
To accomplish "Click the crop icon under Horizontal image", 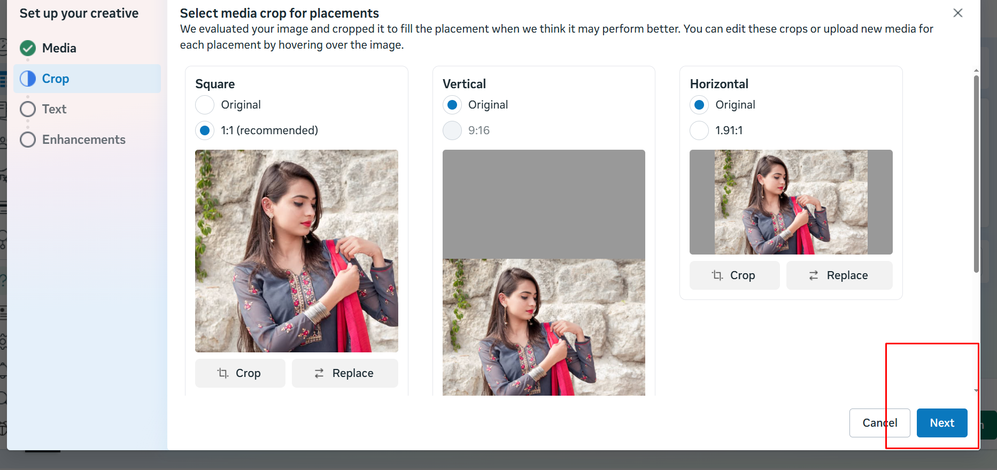I will click(x=717, y=275).
